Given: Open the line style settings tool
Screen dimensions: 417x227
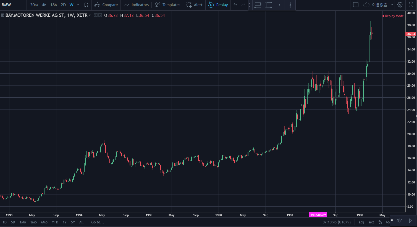Looking at the screenshot, I should 258,5.
